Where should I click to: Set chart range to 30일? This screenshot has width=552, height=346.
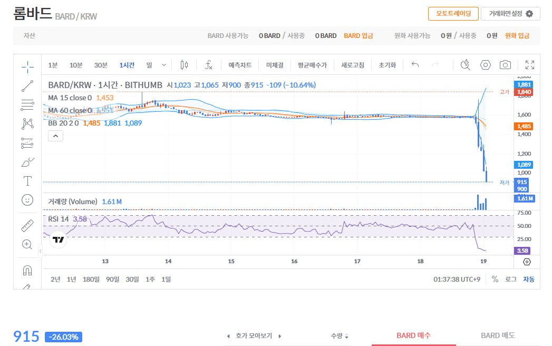(132, 279)
